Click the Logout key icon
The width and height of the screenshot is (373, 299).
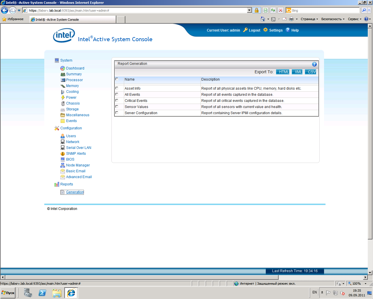(245, 30)
